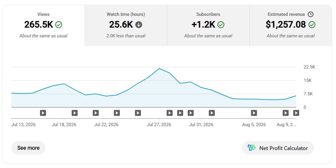Viewport: 336px width, 168px height.
Task: Click the video marker right after Jul 27
Action: click(x=170, y=113)
